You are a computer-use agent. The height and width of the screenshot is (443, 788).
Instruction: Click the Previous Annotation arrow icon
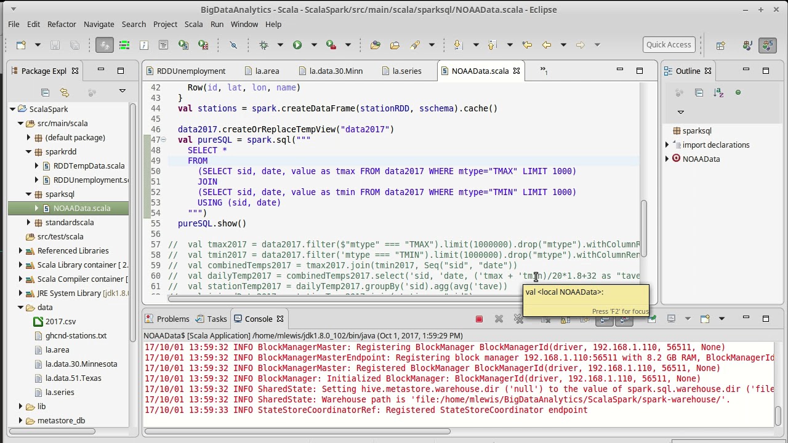[492, 45]
